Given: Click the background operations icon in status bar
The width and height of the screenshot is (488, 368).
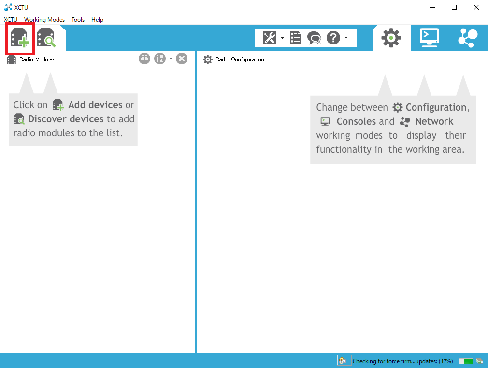Looking at the screenshot, I should coord(480,361).
